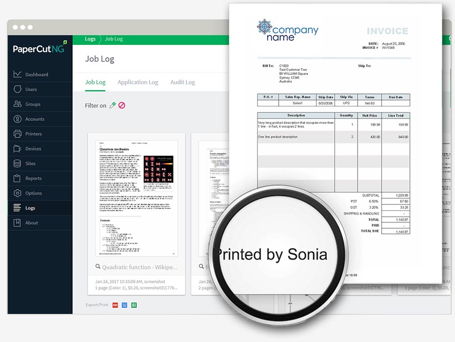Click the INVOICE heading on the document
The width and height of the screenshot is (455, 342).
387,31
